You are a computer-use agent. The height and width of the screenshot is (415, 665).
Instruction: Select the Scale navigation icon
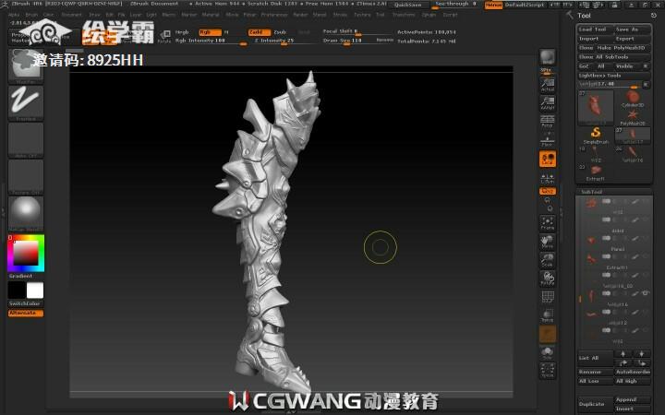tap(547, 260)
